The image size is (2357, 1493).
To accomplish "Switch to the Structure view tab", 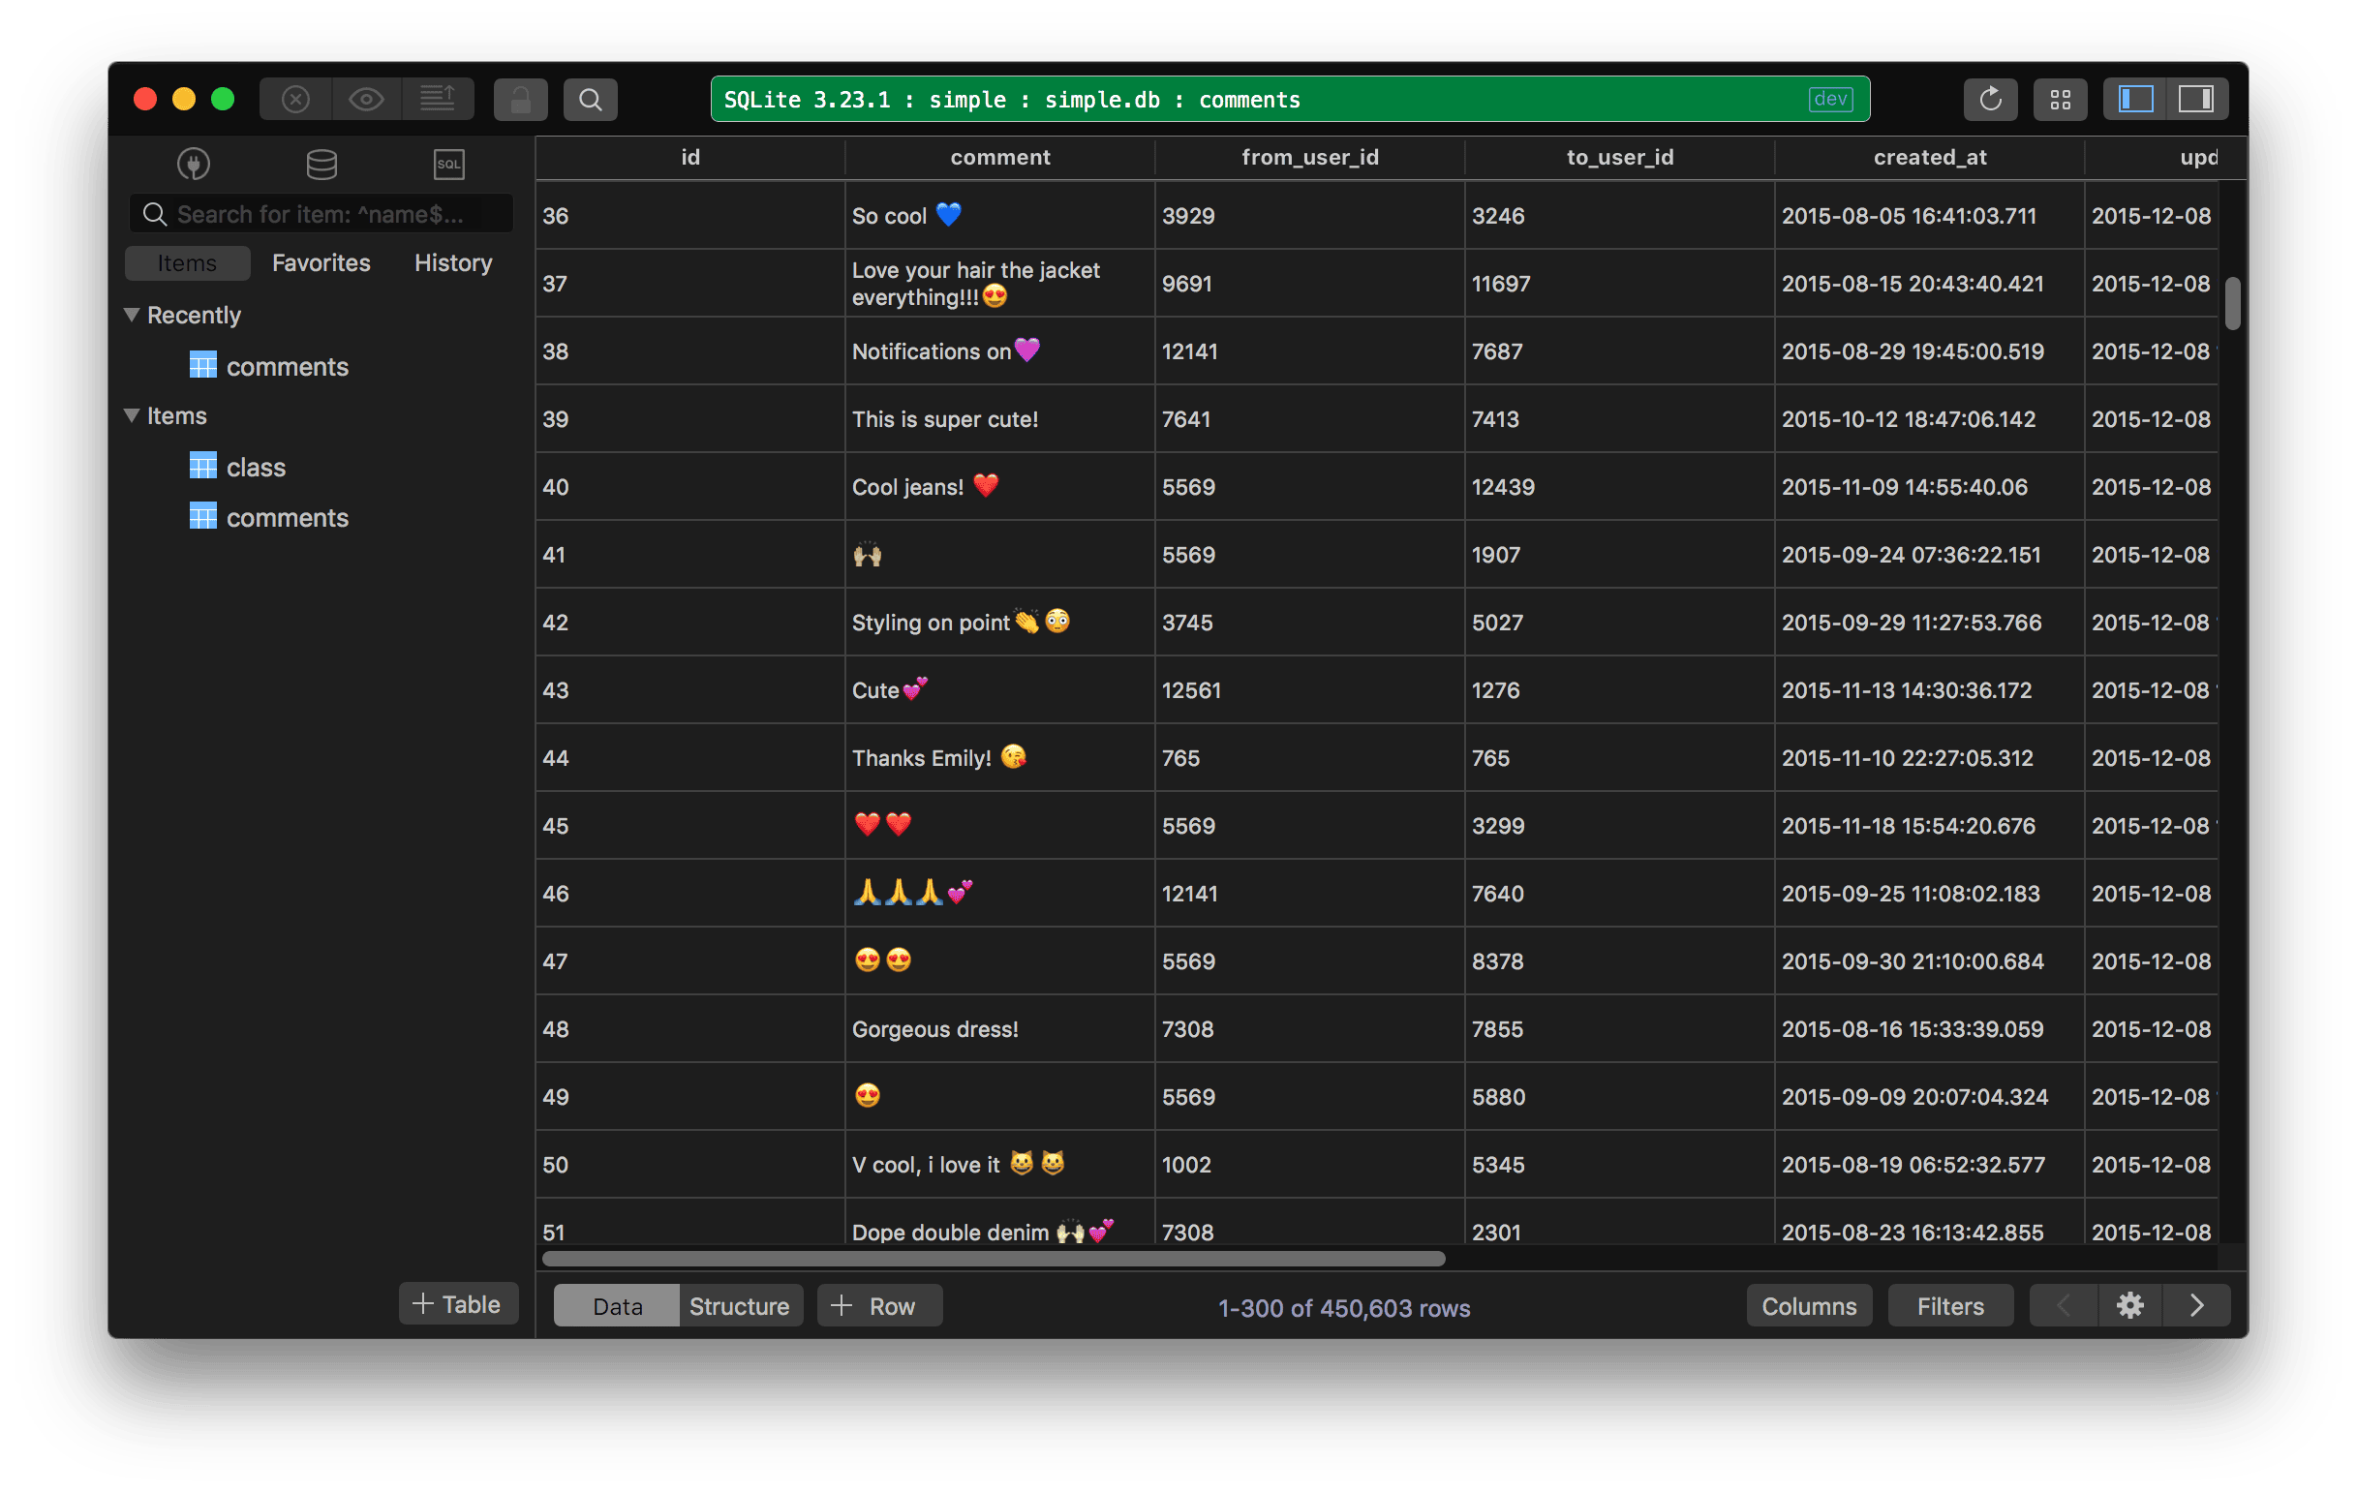I will [x=739, y=1307].
